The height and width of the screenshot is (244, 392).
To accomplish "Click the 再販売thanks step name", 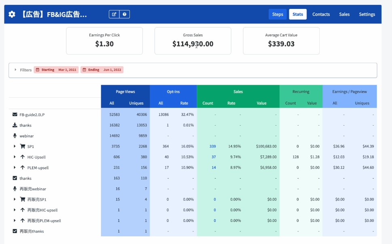I will click(x=32, y=231).
